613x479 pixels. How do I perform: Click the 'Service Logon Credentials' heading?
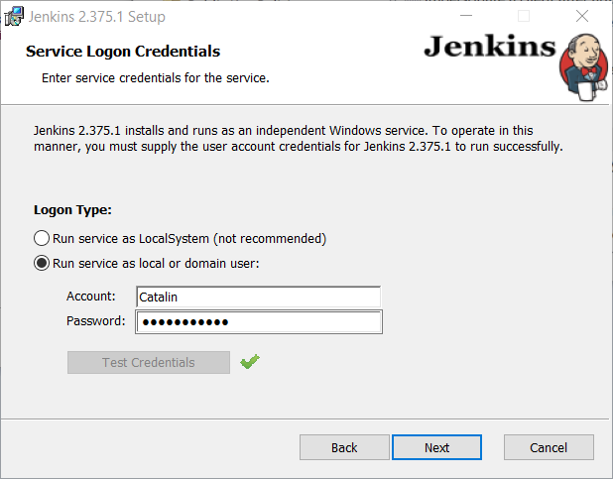[x=123, y=52]
